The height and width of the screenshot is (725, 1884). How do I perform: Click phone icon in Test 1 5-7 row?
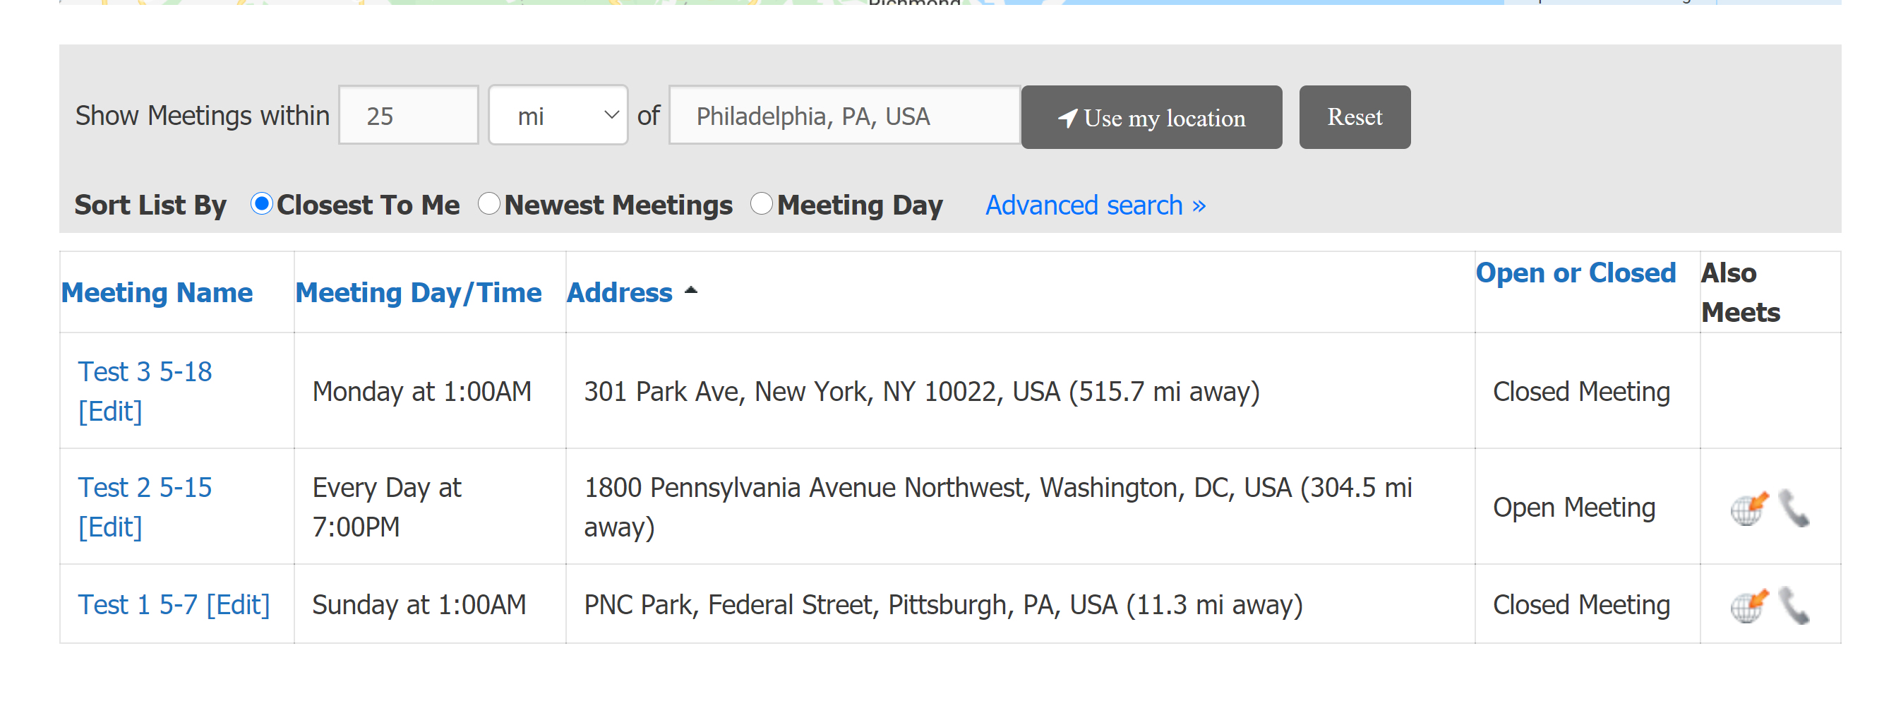1794,606
